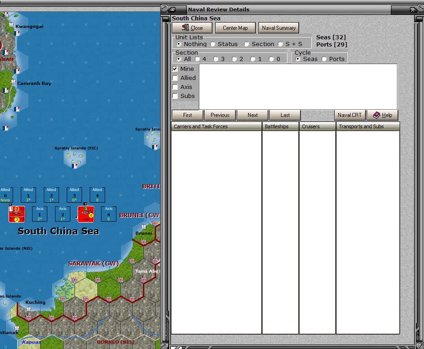424x349 pixels.
Task: Go to the First sea area
Action: coord(187,115)
